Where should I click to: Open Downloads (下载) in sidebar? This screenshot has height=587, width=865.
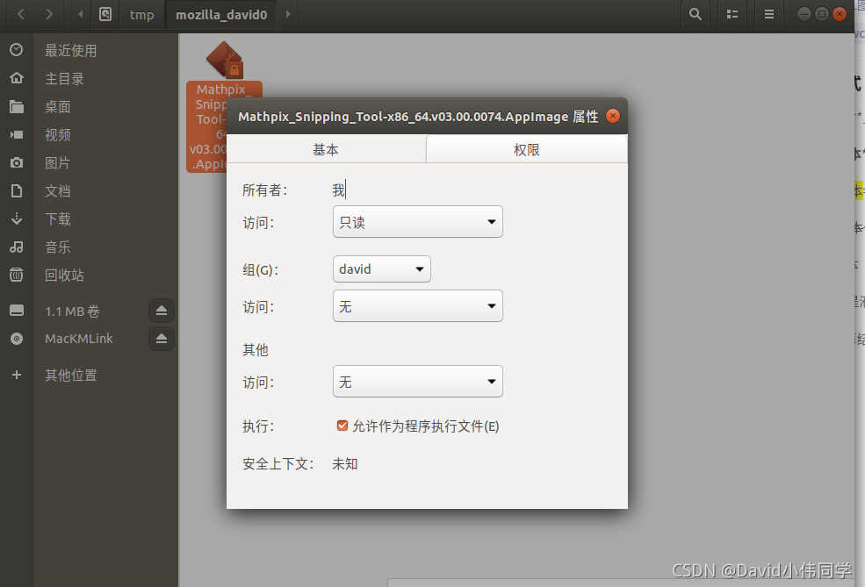coord(90,218)
